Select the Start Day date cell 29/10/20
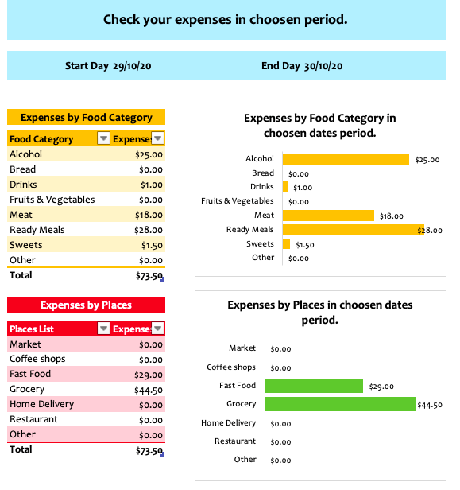Image resolution: width=460 pixels, height=490 pixels. [x=132, y=66]
